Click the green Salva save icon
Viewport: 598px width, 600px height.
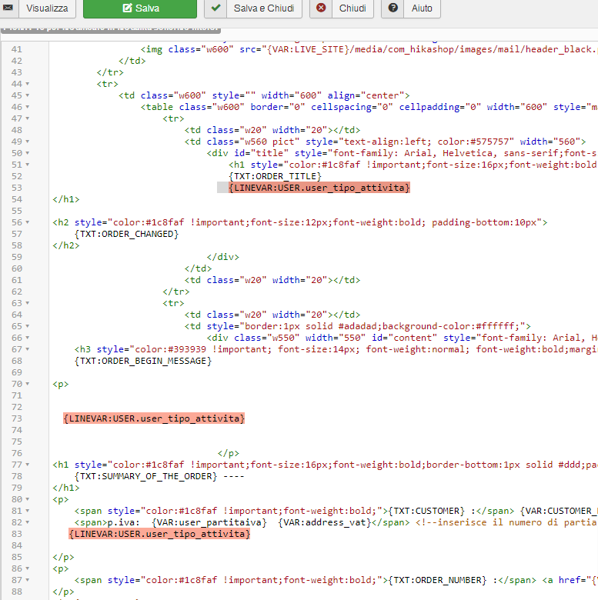(x=127, y=8)
